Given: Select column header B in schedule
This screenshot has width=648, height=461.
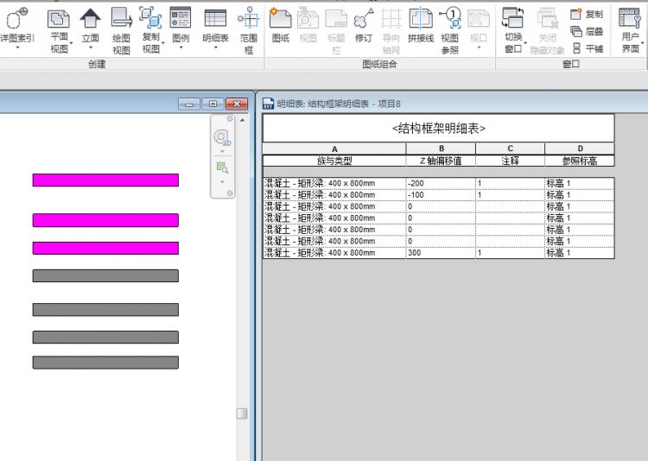Looking at the screenshot, I should 441,148.
